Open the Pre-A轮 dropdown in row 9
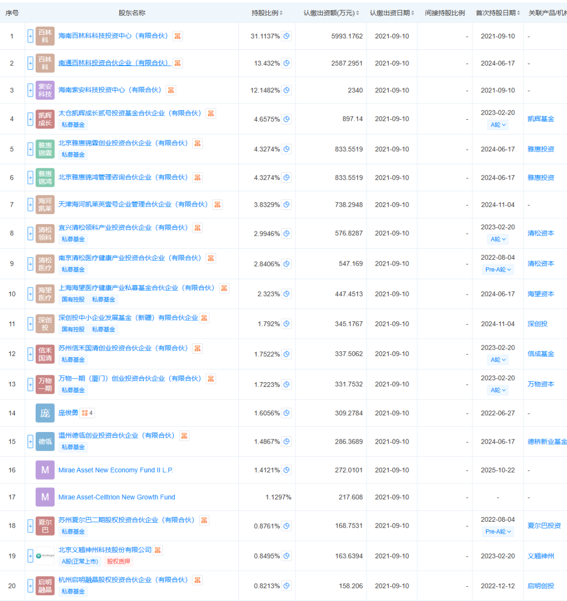This screenshot has height=601, width=567. coord(498,269)
